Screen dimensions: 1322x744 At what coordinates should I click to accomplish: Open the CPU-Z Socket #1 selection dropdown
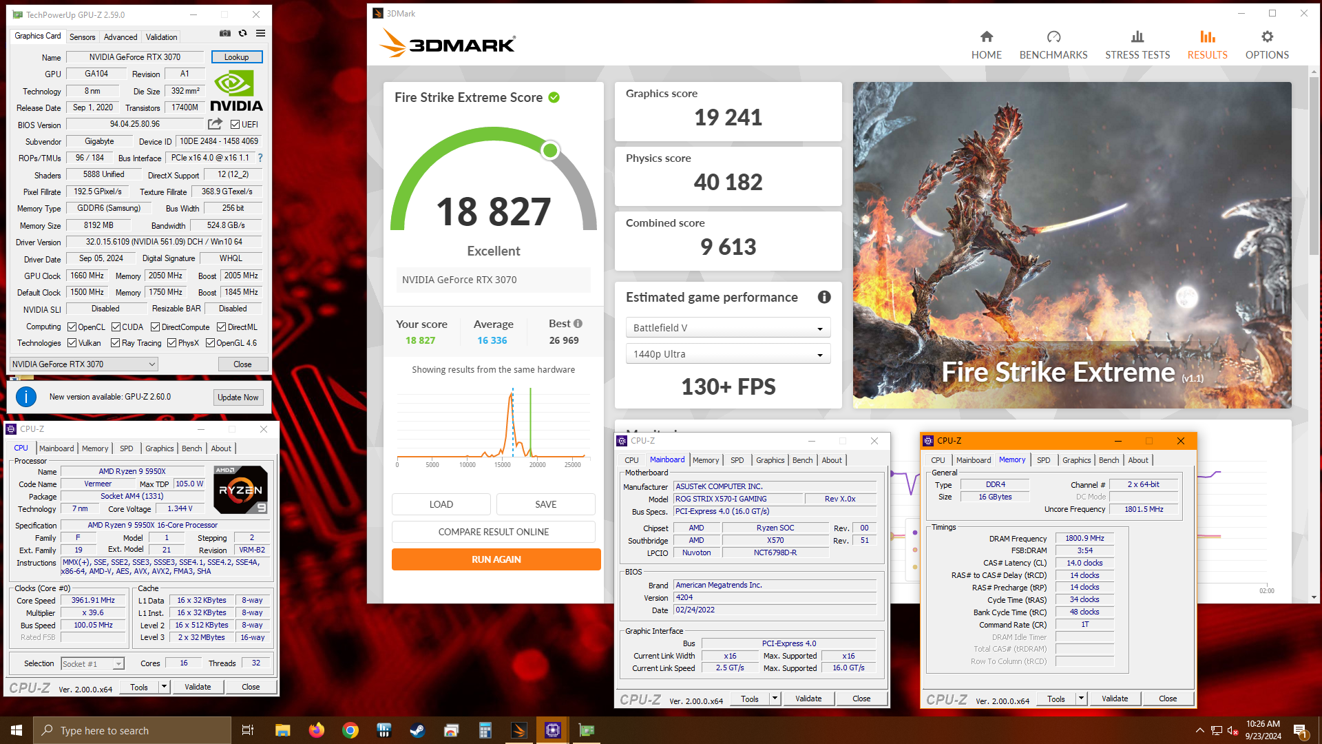(92, 664)
